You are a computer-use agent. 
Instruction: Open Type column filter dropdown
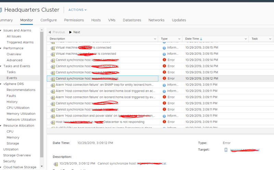tap(179, 39)
